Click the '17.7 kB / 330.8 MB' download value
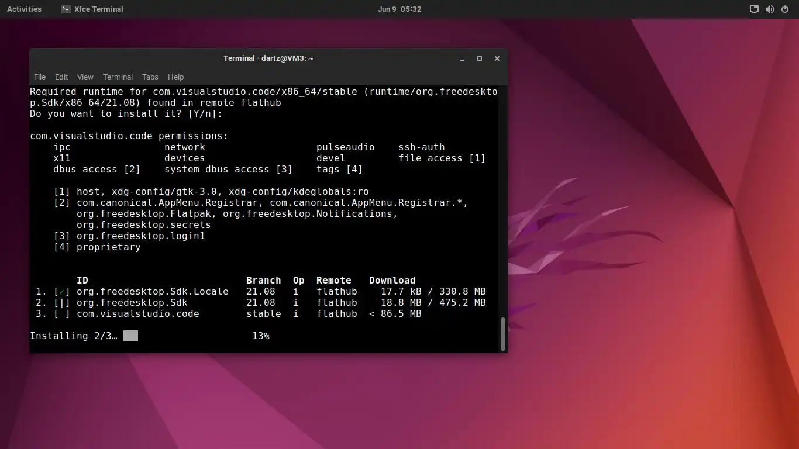This screenshot has width=799, height=449. [433, 291]
